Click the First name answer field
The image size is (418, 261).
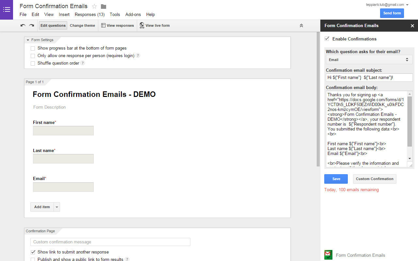pyautogui.click(x=63, y=130)
